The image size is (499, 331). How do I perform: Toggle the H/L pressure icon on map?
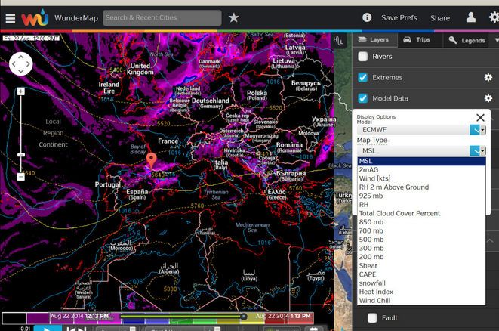coord(338,41)
